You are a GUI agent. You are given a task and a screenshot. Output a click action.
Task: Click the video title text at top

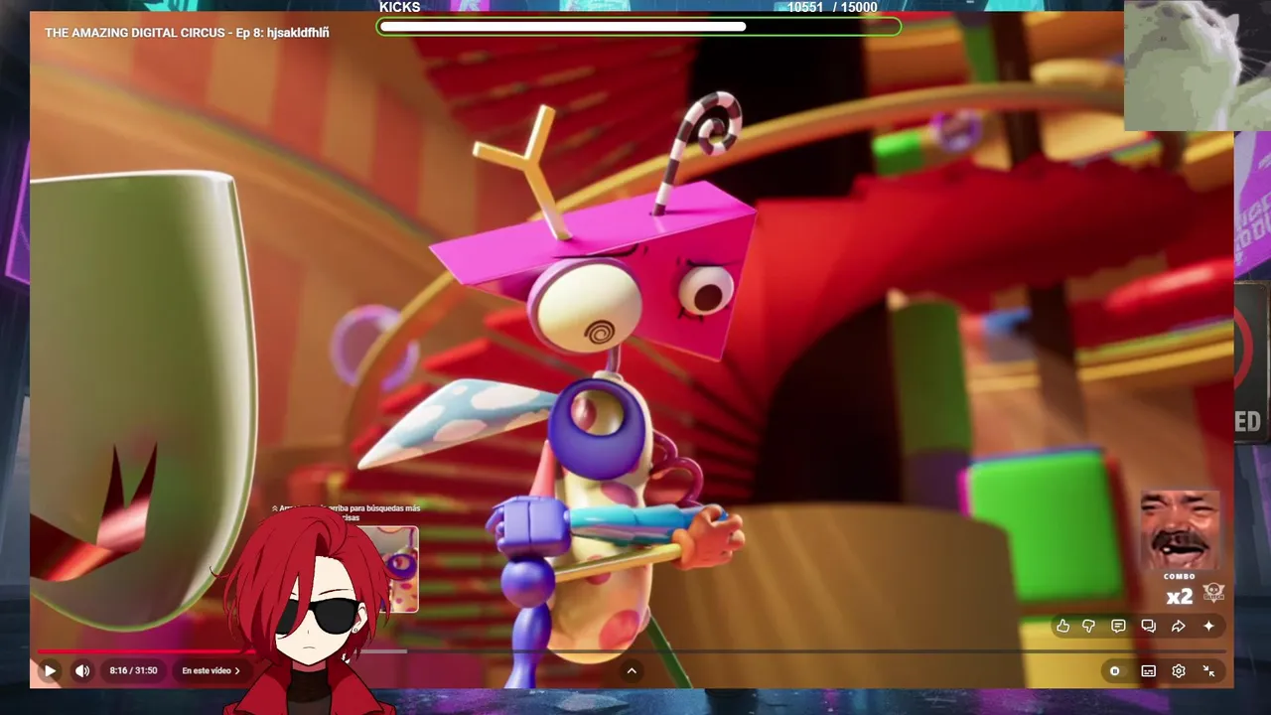click(187, 33)
